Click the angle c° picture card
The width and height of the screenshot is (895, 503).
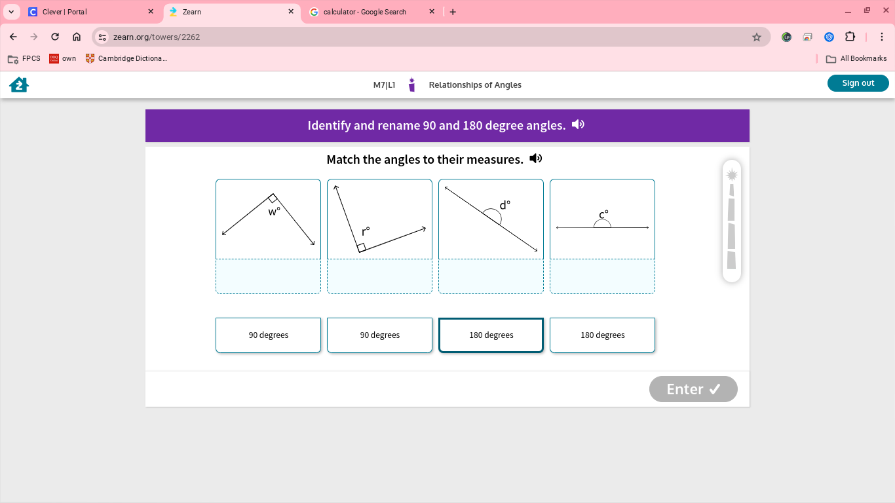[x=603, y=219]
